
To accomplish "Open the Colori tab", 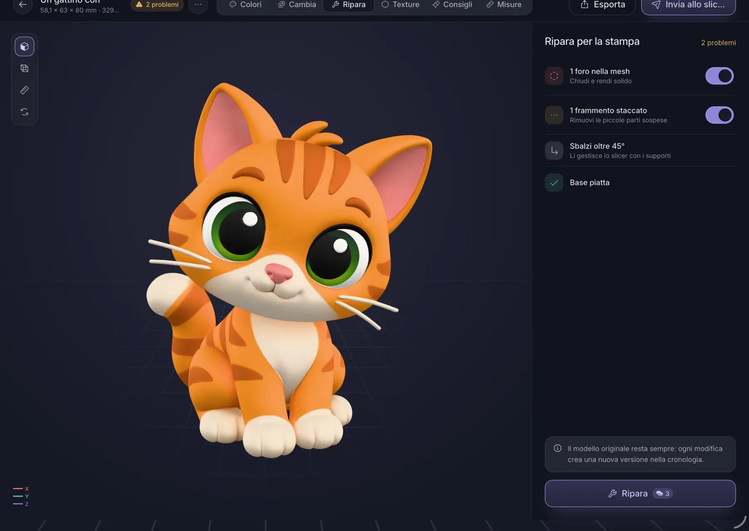I will tap(246, 5).
